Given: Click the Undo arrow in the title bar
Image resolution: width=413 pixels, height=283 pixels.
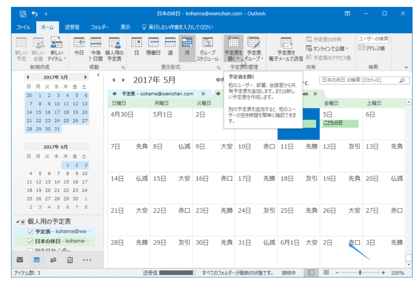Looking at the screenshot, I should [x=35, y=14].
